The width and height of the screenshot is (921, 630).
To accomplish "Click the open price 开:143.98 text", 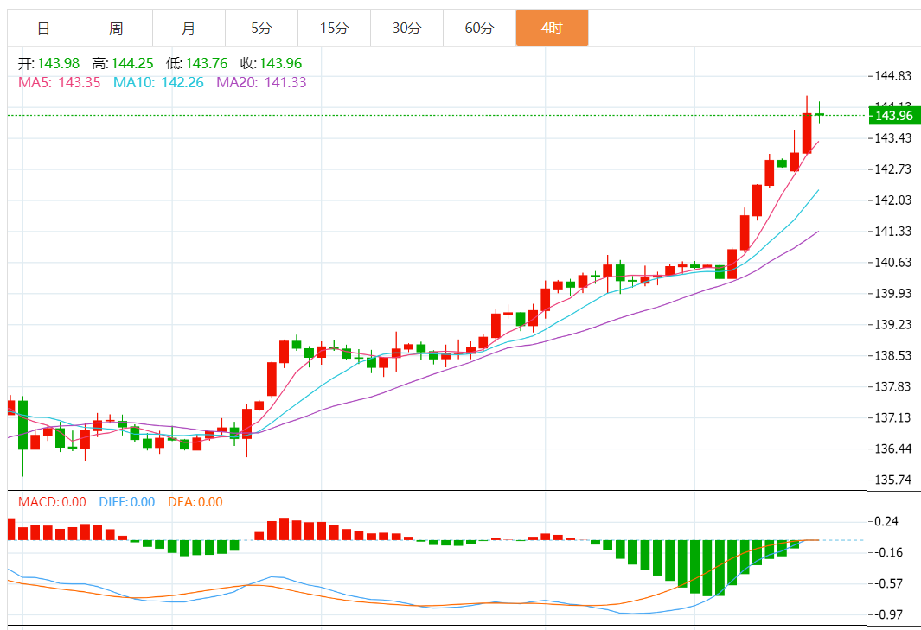I will tap(48, 63).
